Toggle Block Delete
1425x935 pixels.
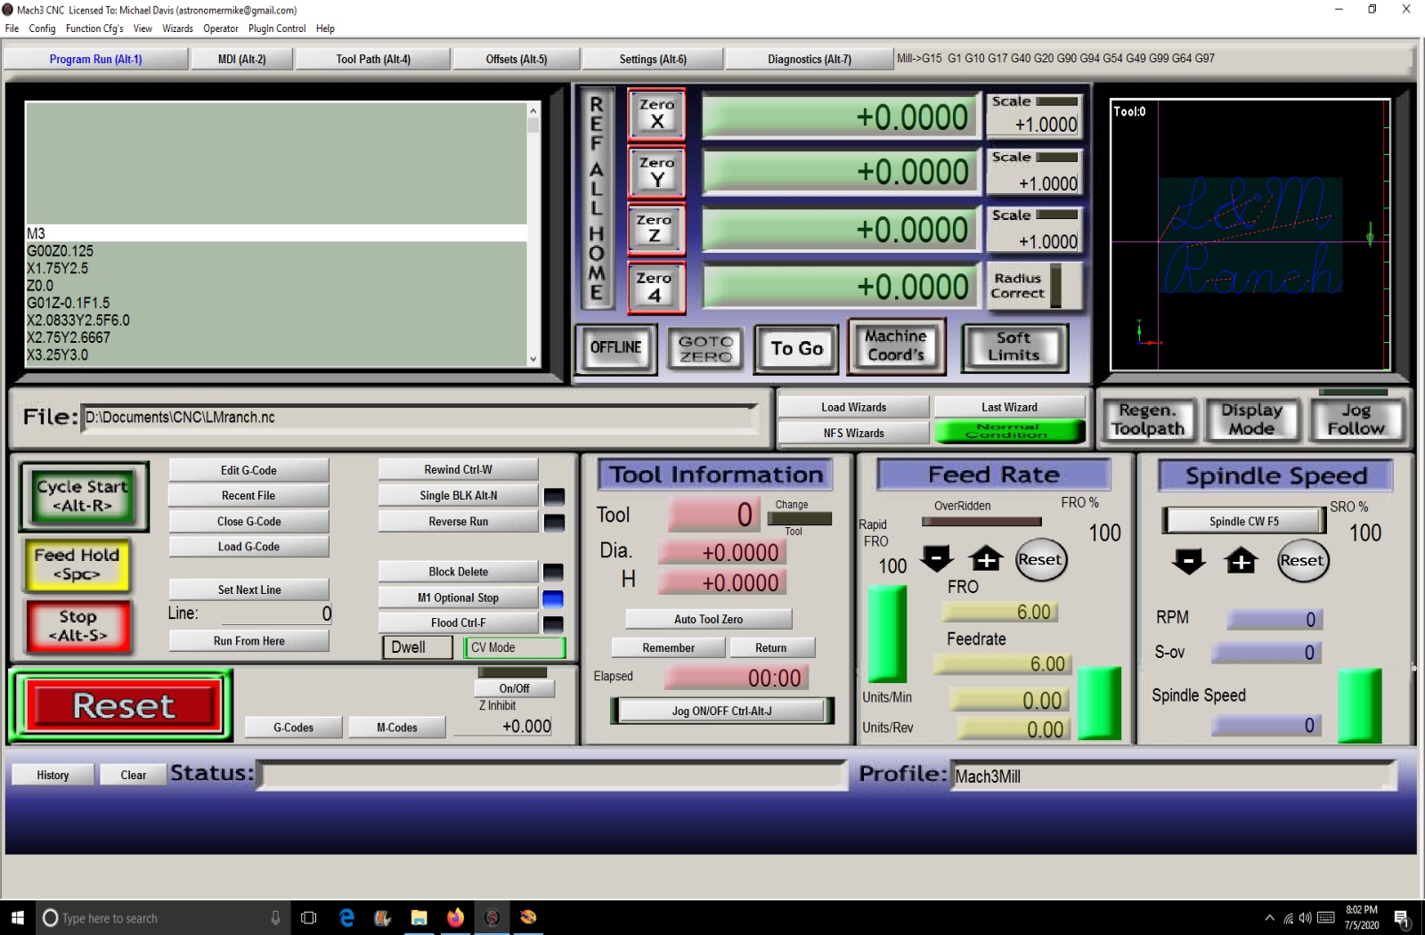pyautogui.click(x=458, y=572)
